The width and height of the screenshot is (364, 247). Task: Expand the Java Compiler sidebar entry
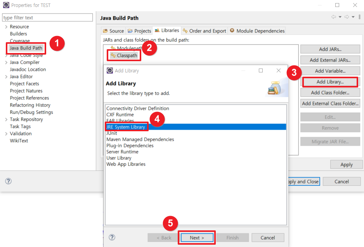5,62
